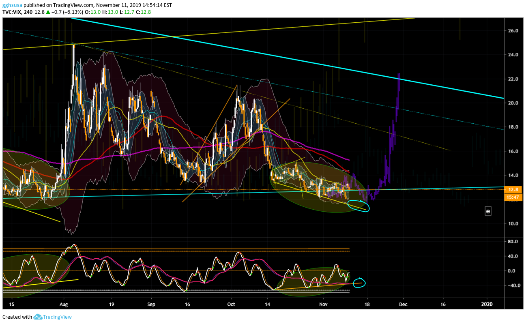Click the -40.0 level on oscillator scale
This screenshot has width=526, height=324.
click(x=512, y=285)
